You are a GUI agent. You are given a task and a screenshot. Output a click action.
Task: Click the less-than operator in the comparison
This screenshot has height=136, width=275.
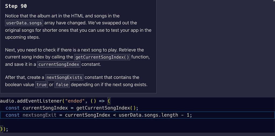pos(115,115)
